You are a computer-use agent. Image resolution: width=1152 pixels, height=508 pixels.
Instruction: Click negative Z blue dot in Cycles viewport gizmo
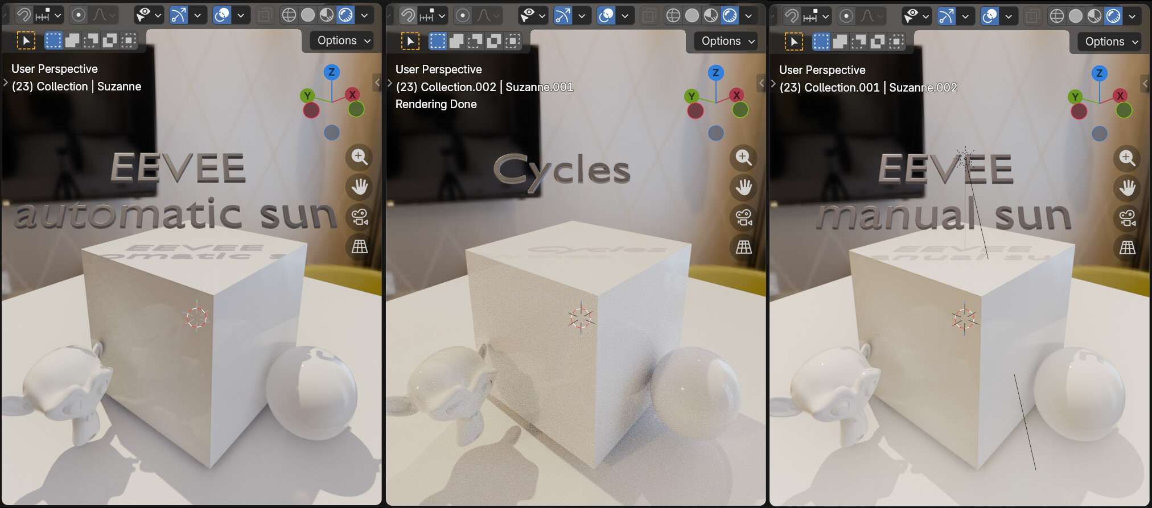(x=716, y=133)
